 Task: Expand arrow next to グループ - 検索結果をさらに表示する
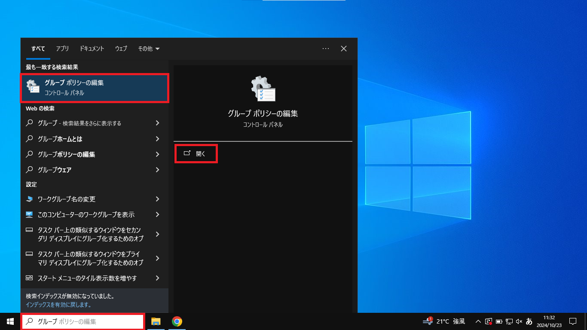[158, 123]
